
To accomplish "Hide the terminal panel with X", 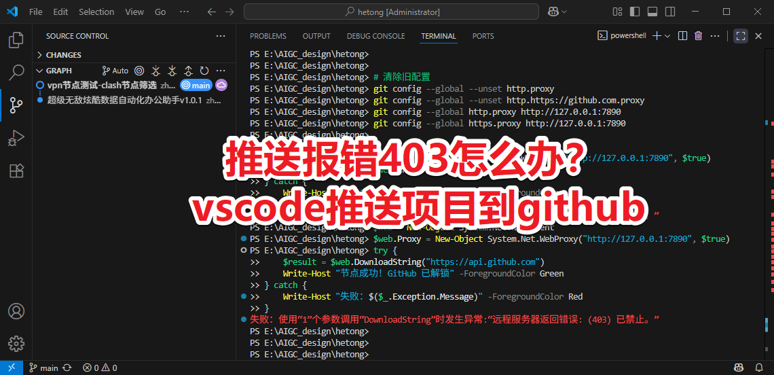I will tap(758, 35).
